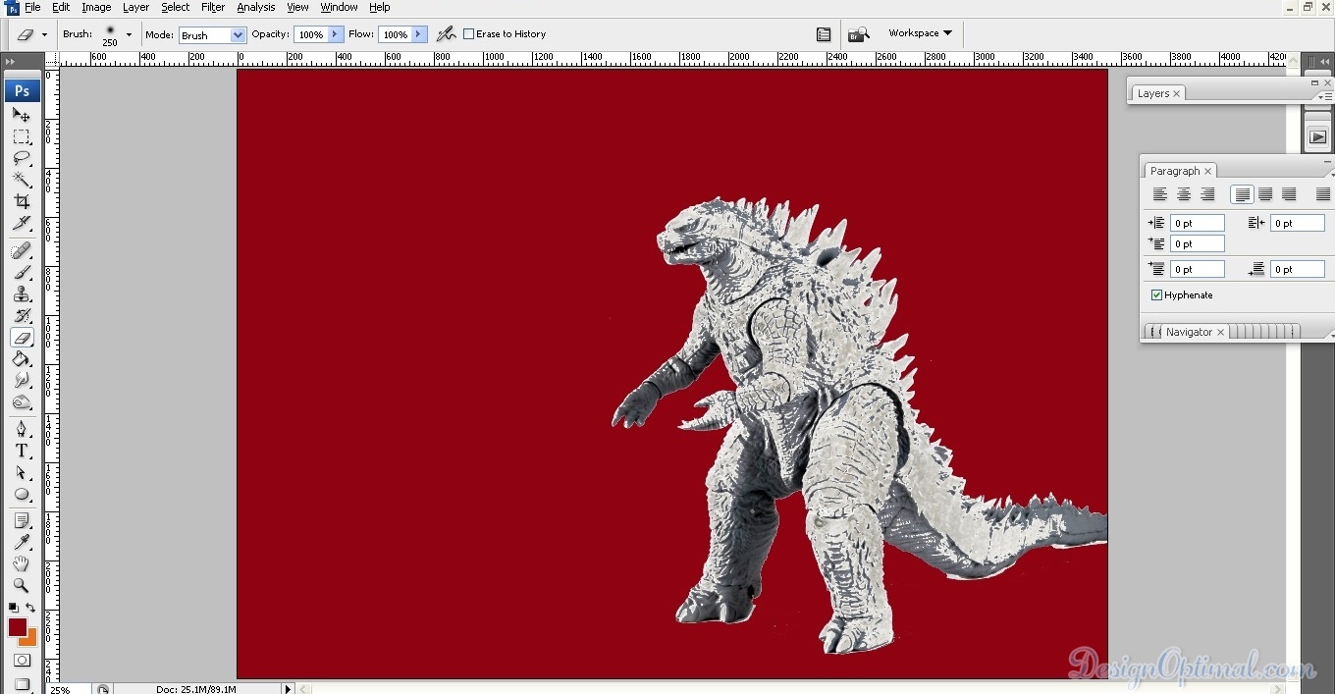The image size is (1335, 694).
Task: Select the Move tool
Action: point(22,115)
